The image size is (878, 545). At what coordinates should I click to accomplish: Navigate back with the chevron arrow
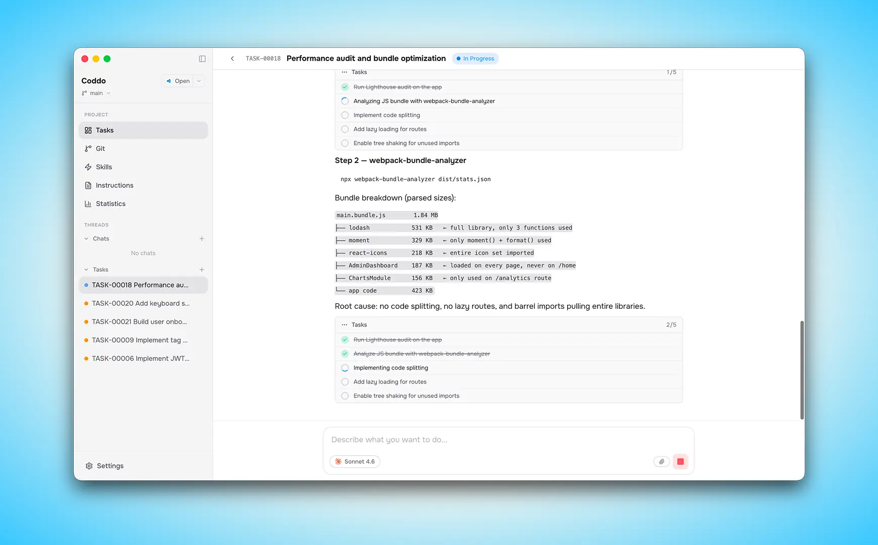point(232,59)
